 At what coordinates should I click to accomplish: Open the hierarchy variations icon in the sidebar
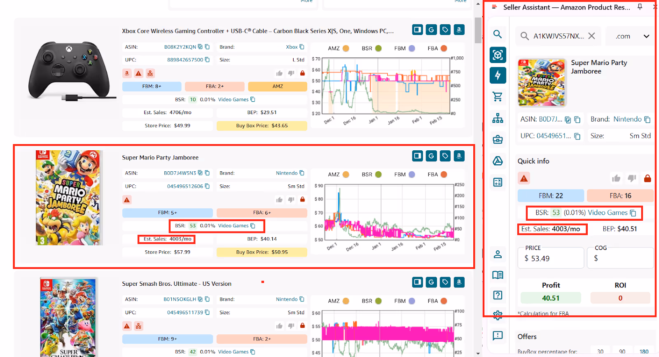click(498, 118)
